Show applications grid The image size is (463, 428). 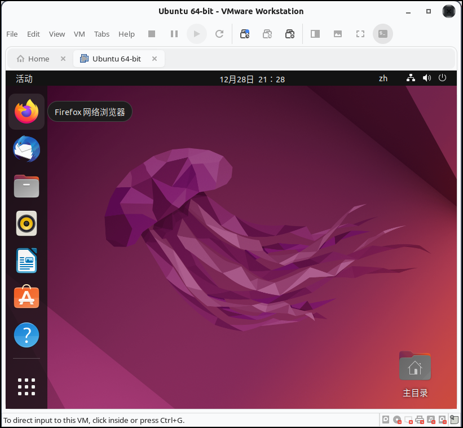click(x=27, y=387)
